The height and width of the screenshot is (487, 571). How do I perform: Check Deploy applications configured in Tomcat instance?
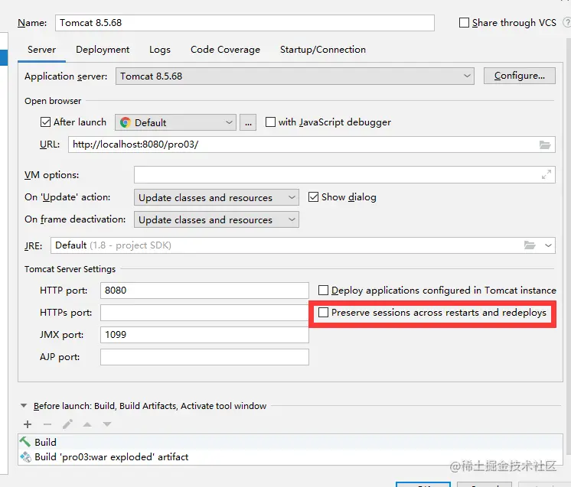pyautogui.click(x=323, y=291)
